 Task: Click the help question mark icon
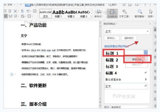click(145, 5)
